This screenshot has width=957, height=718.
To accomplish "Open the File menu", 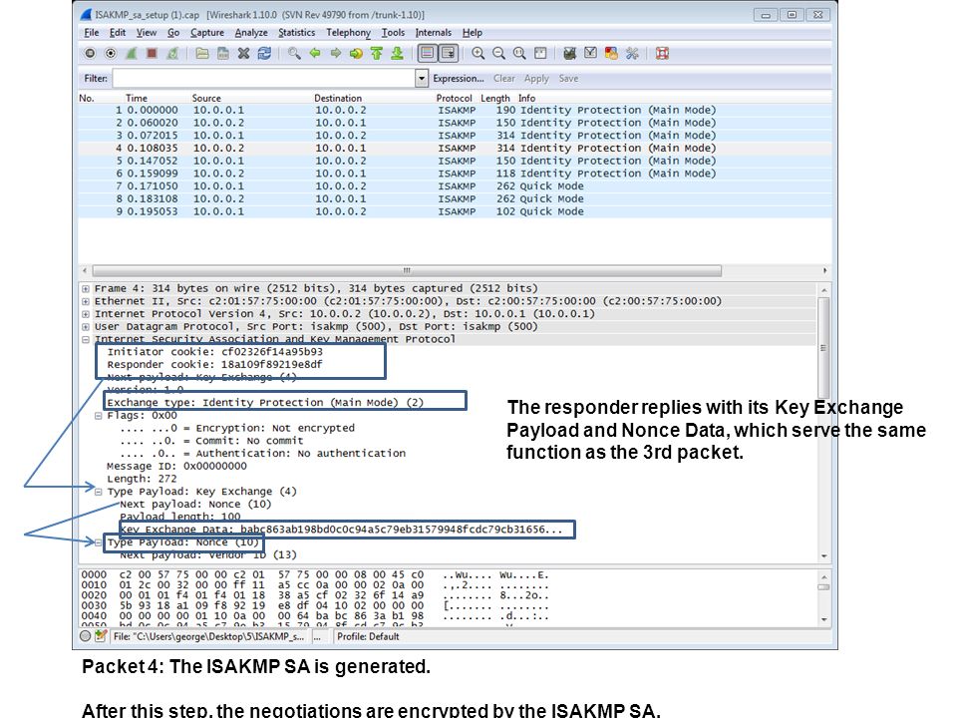I will pyautogui.click(x=92, y=32).
